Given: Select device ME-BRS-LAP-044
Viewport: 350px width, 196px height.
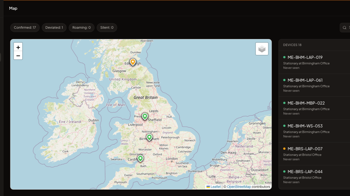Looking at the screenshot, I should [x=314, y=177].
